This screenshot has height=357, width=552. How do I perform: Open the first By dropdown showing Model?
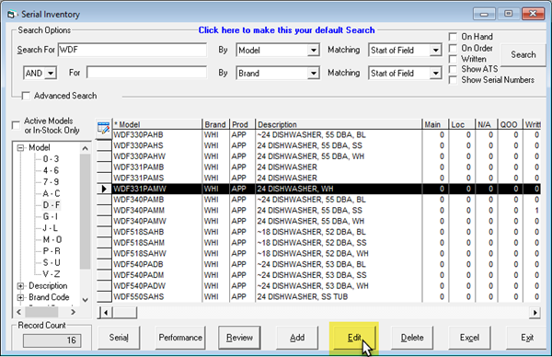pyautogui.click(x=313, y=51)
